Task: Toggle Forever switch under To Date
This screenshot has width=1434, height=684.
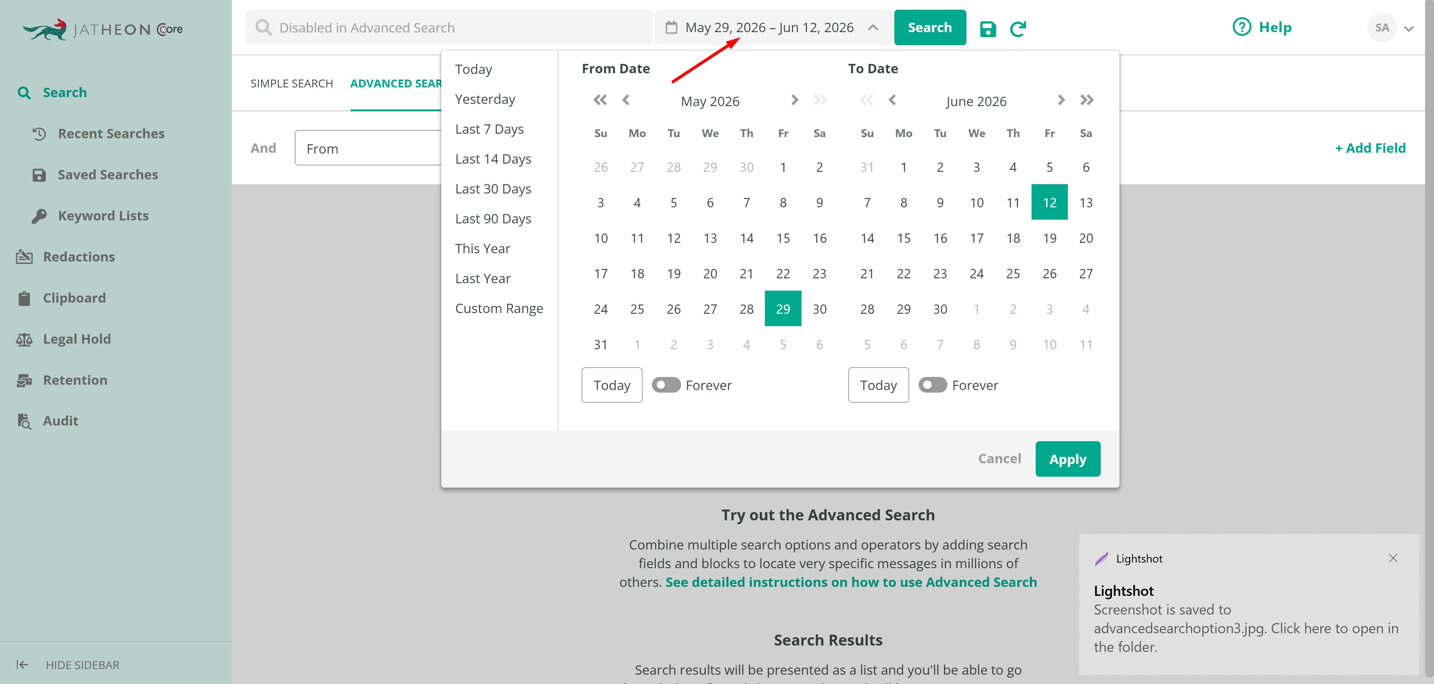Action: coord(932,385)
